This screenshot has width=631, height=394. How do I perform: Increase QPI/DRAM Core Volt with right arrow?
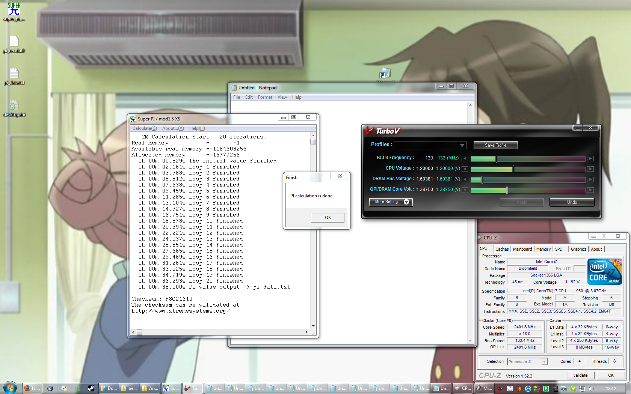point(590,190)
